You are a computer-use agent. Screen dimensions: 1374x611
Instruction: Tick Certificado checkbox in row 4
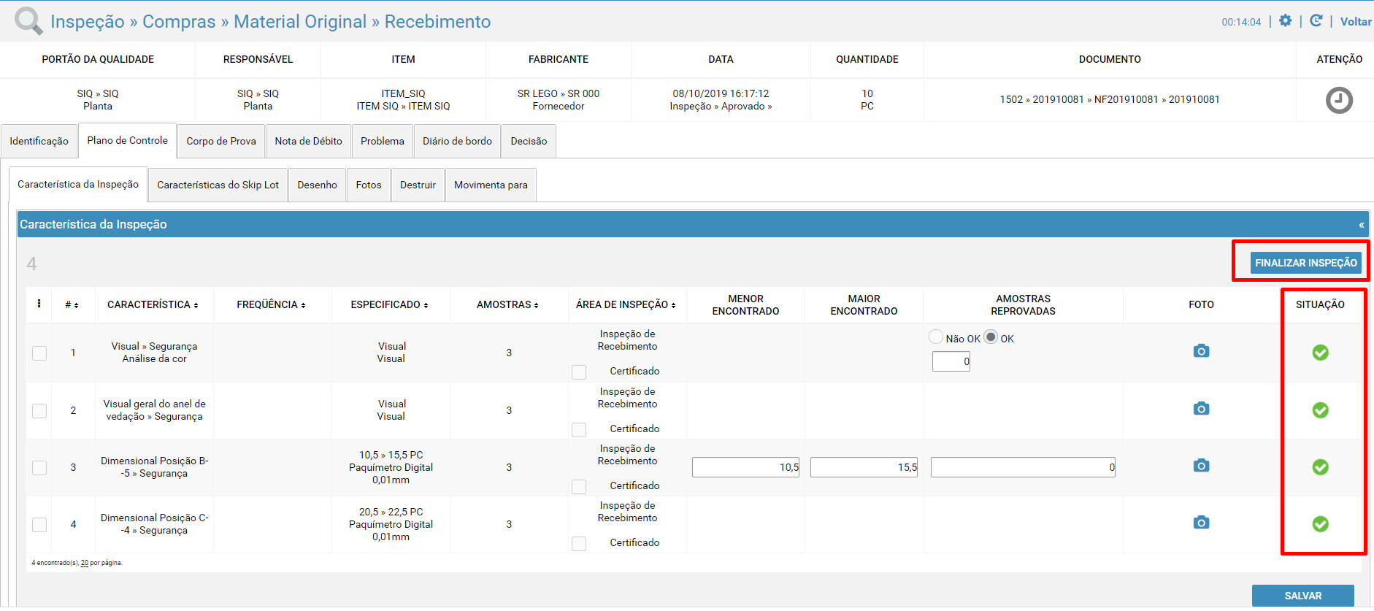(579, 544)
